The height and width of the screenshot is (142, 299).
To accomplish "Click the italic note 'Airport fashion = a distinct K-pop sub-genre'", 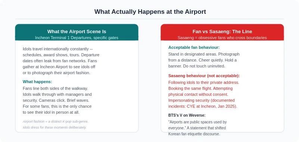I will (56, 122).
